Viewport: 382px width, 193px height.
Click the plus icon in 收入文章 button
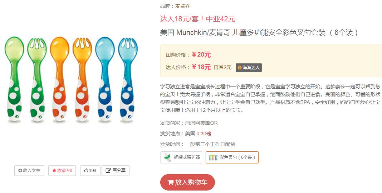click(20, 171)
